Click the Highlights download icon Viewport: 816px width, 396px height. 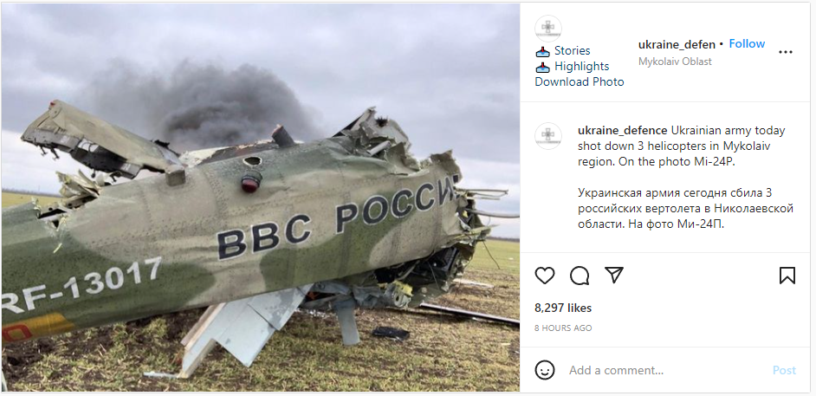click(x=543, y=67)
